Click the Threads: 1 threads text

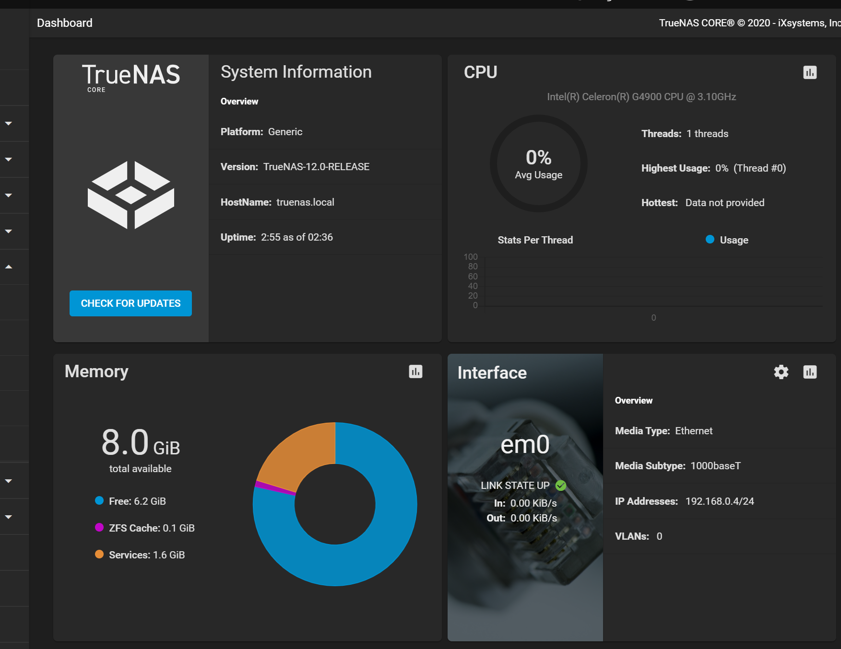[685, 134]
